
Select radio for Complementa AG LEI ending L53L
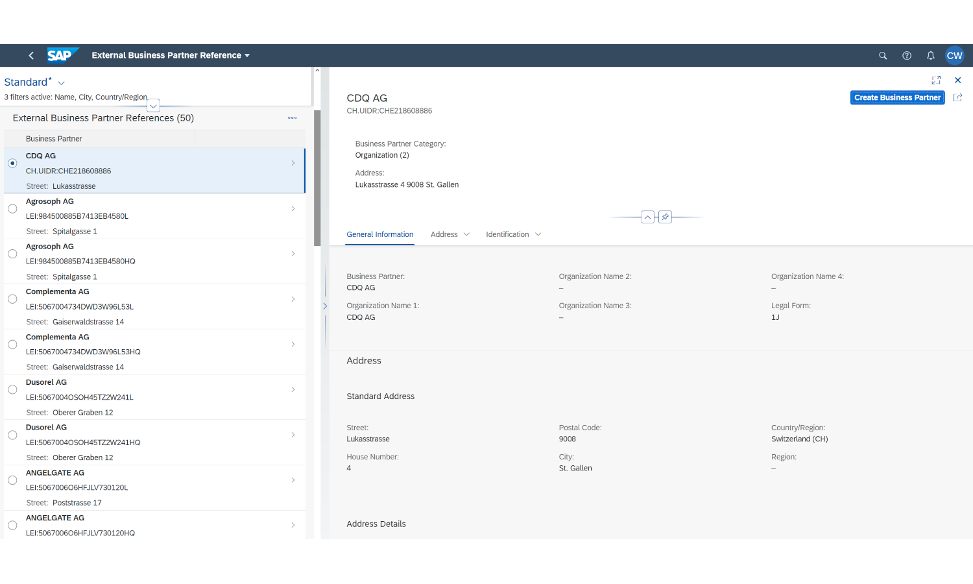pyautogui.click(x=12, y=299)
